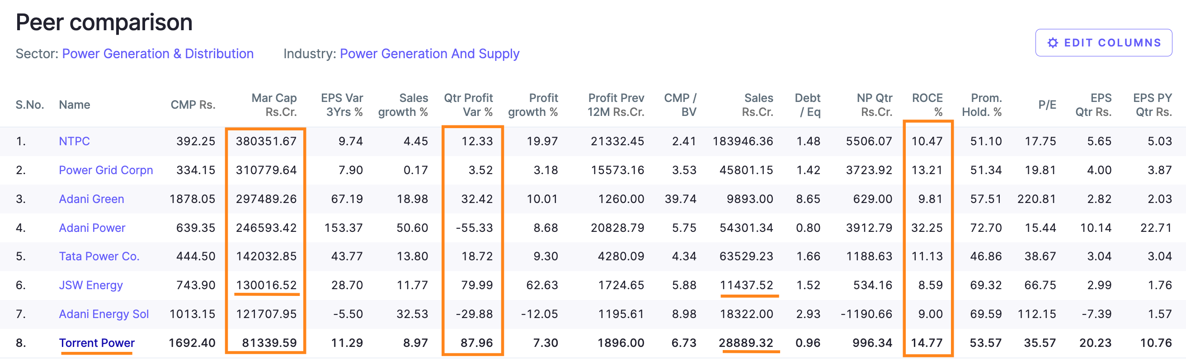The image size is (1186, 360).
Task: Open the Adani Green link
Action: click(x=92, y=199)
